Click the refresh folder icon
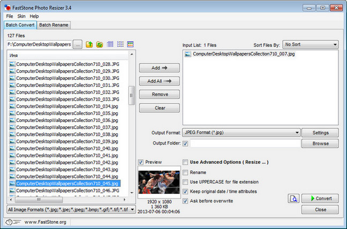Image resolution: width=347 pixels, height=229 pixels. point(100,44)
